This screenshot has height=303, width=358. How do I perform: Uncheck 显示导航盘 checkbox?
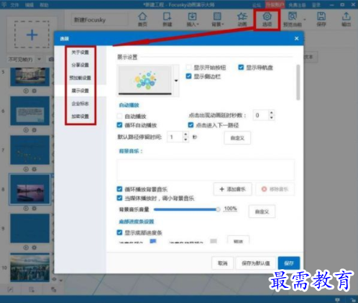[241, 67]
